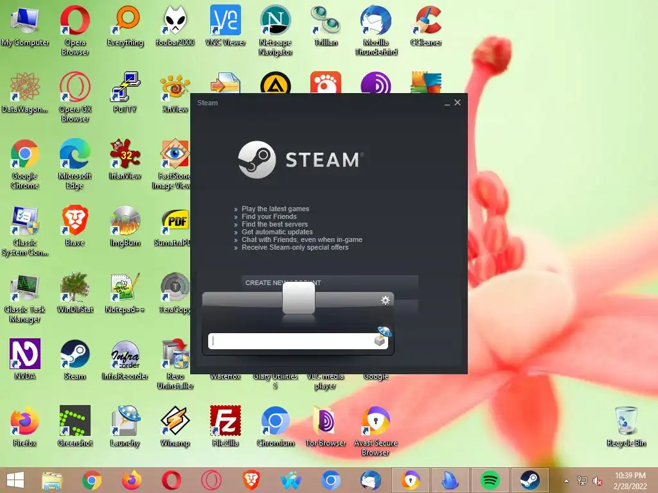Image resolution: width=658 pixels, height=493 pixels.
Task: Open the Launchy desktop shortcut
Action: click(125, 426)
